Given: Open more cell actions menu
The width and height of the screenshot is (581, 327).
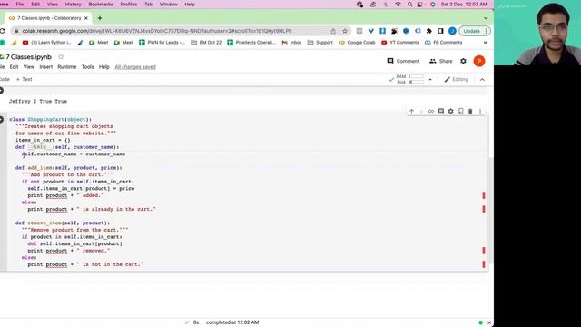Looking at the screenshot, I should [x=480, y=111].
